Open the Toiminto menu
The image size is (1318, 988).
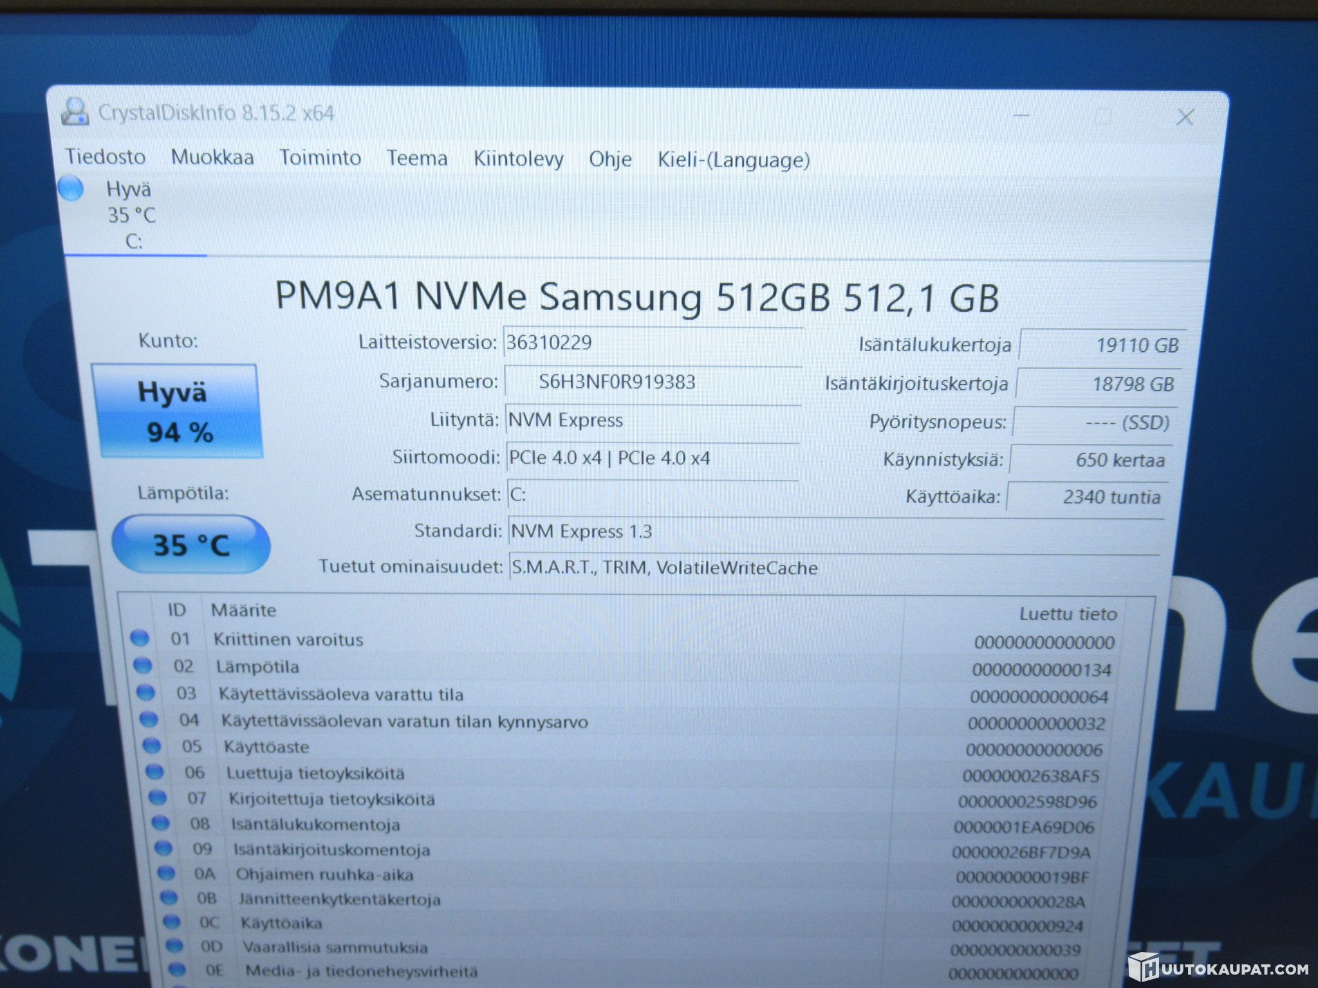tap(320, 158)
